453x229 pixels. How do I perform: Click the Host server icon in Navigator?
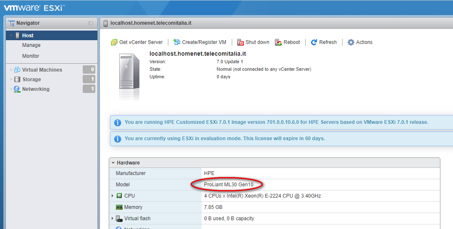pos(17,36)
